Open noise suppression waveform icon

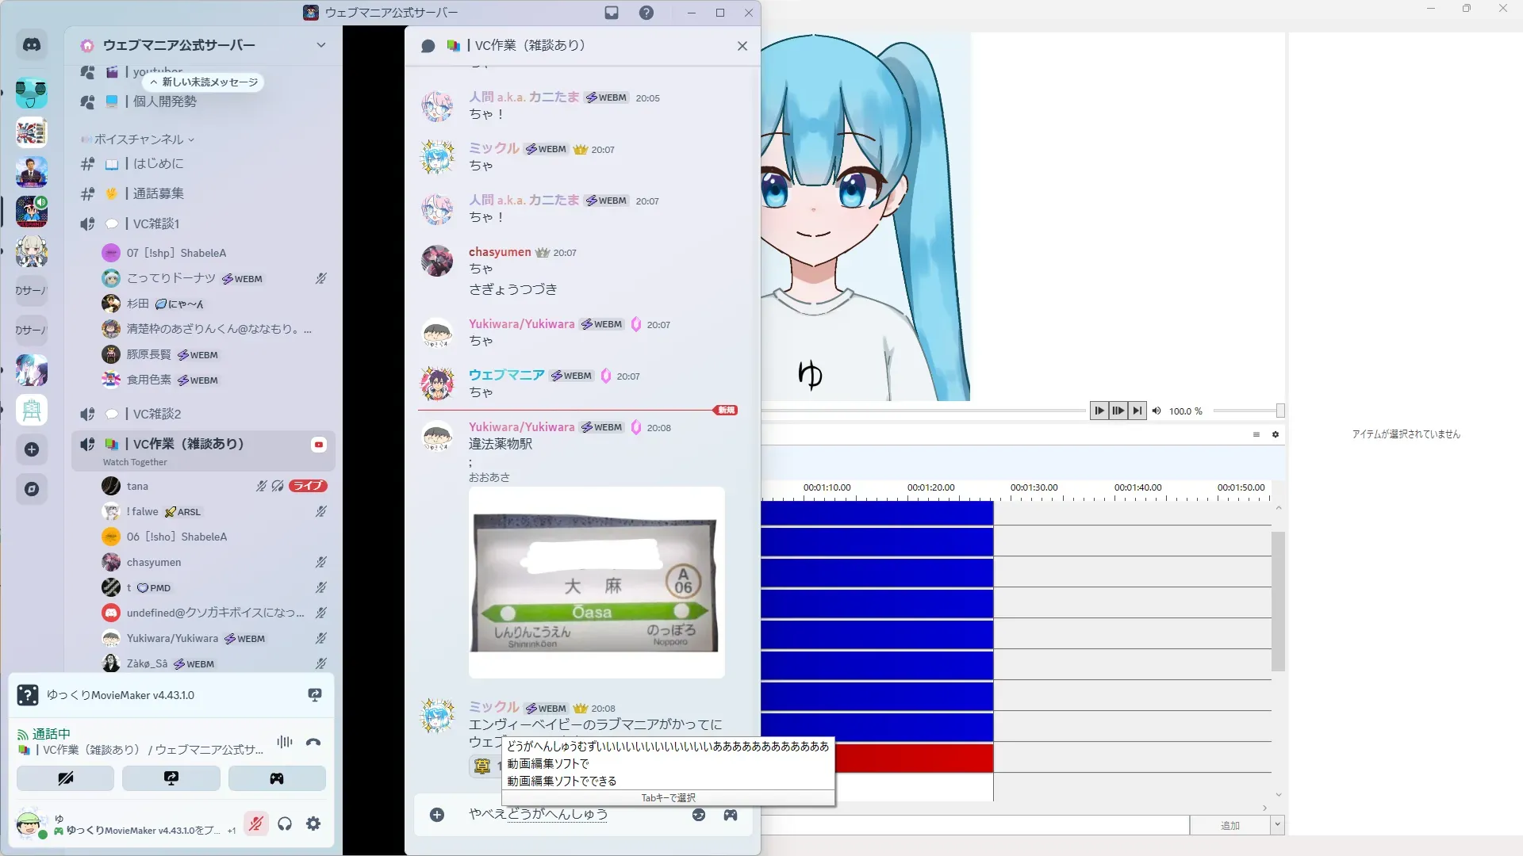pyautogui.click(x=284, y=742)
